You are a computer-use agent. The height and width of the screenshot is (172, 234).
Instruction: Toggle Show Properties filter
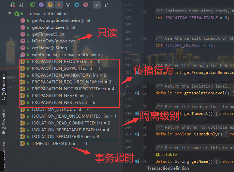(x=41, y=5)
